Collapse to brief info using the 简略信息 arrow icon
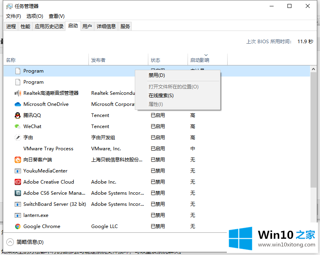320x255 pixels. click(10, 242)
